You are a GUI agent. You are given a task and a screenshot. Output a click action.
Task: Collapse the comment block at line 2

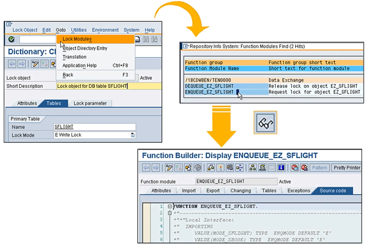pyautogui.click(x=170, y=213)
